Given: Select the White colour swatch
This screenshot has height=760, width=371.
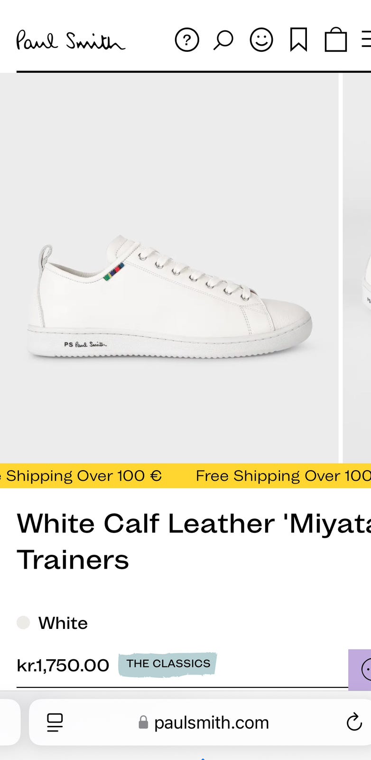Looking at the screenshot, I should [23, 623].
